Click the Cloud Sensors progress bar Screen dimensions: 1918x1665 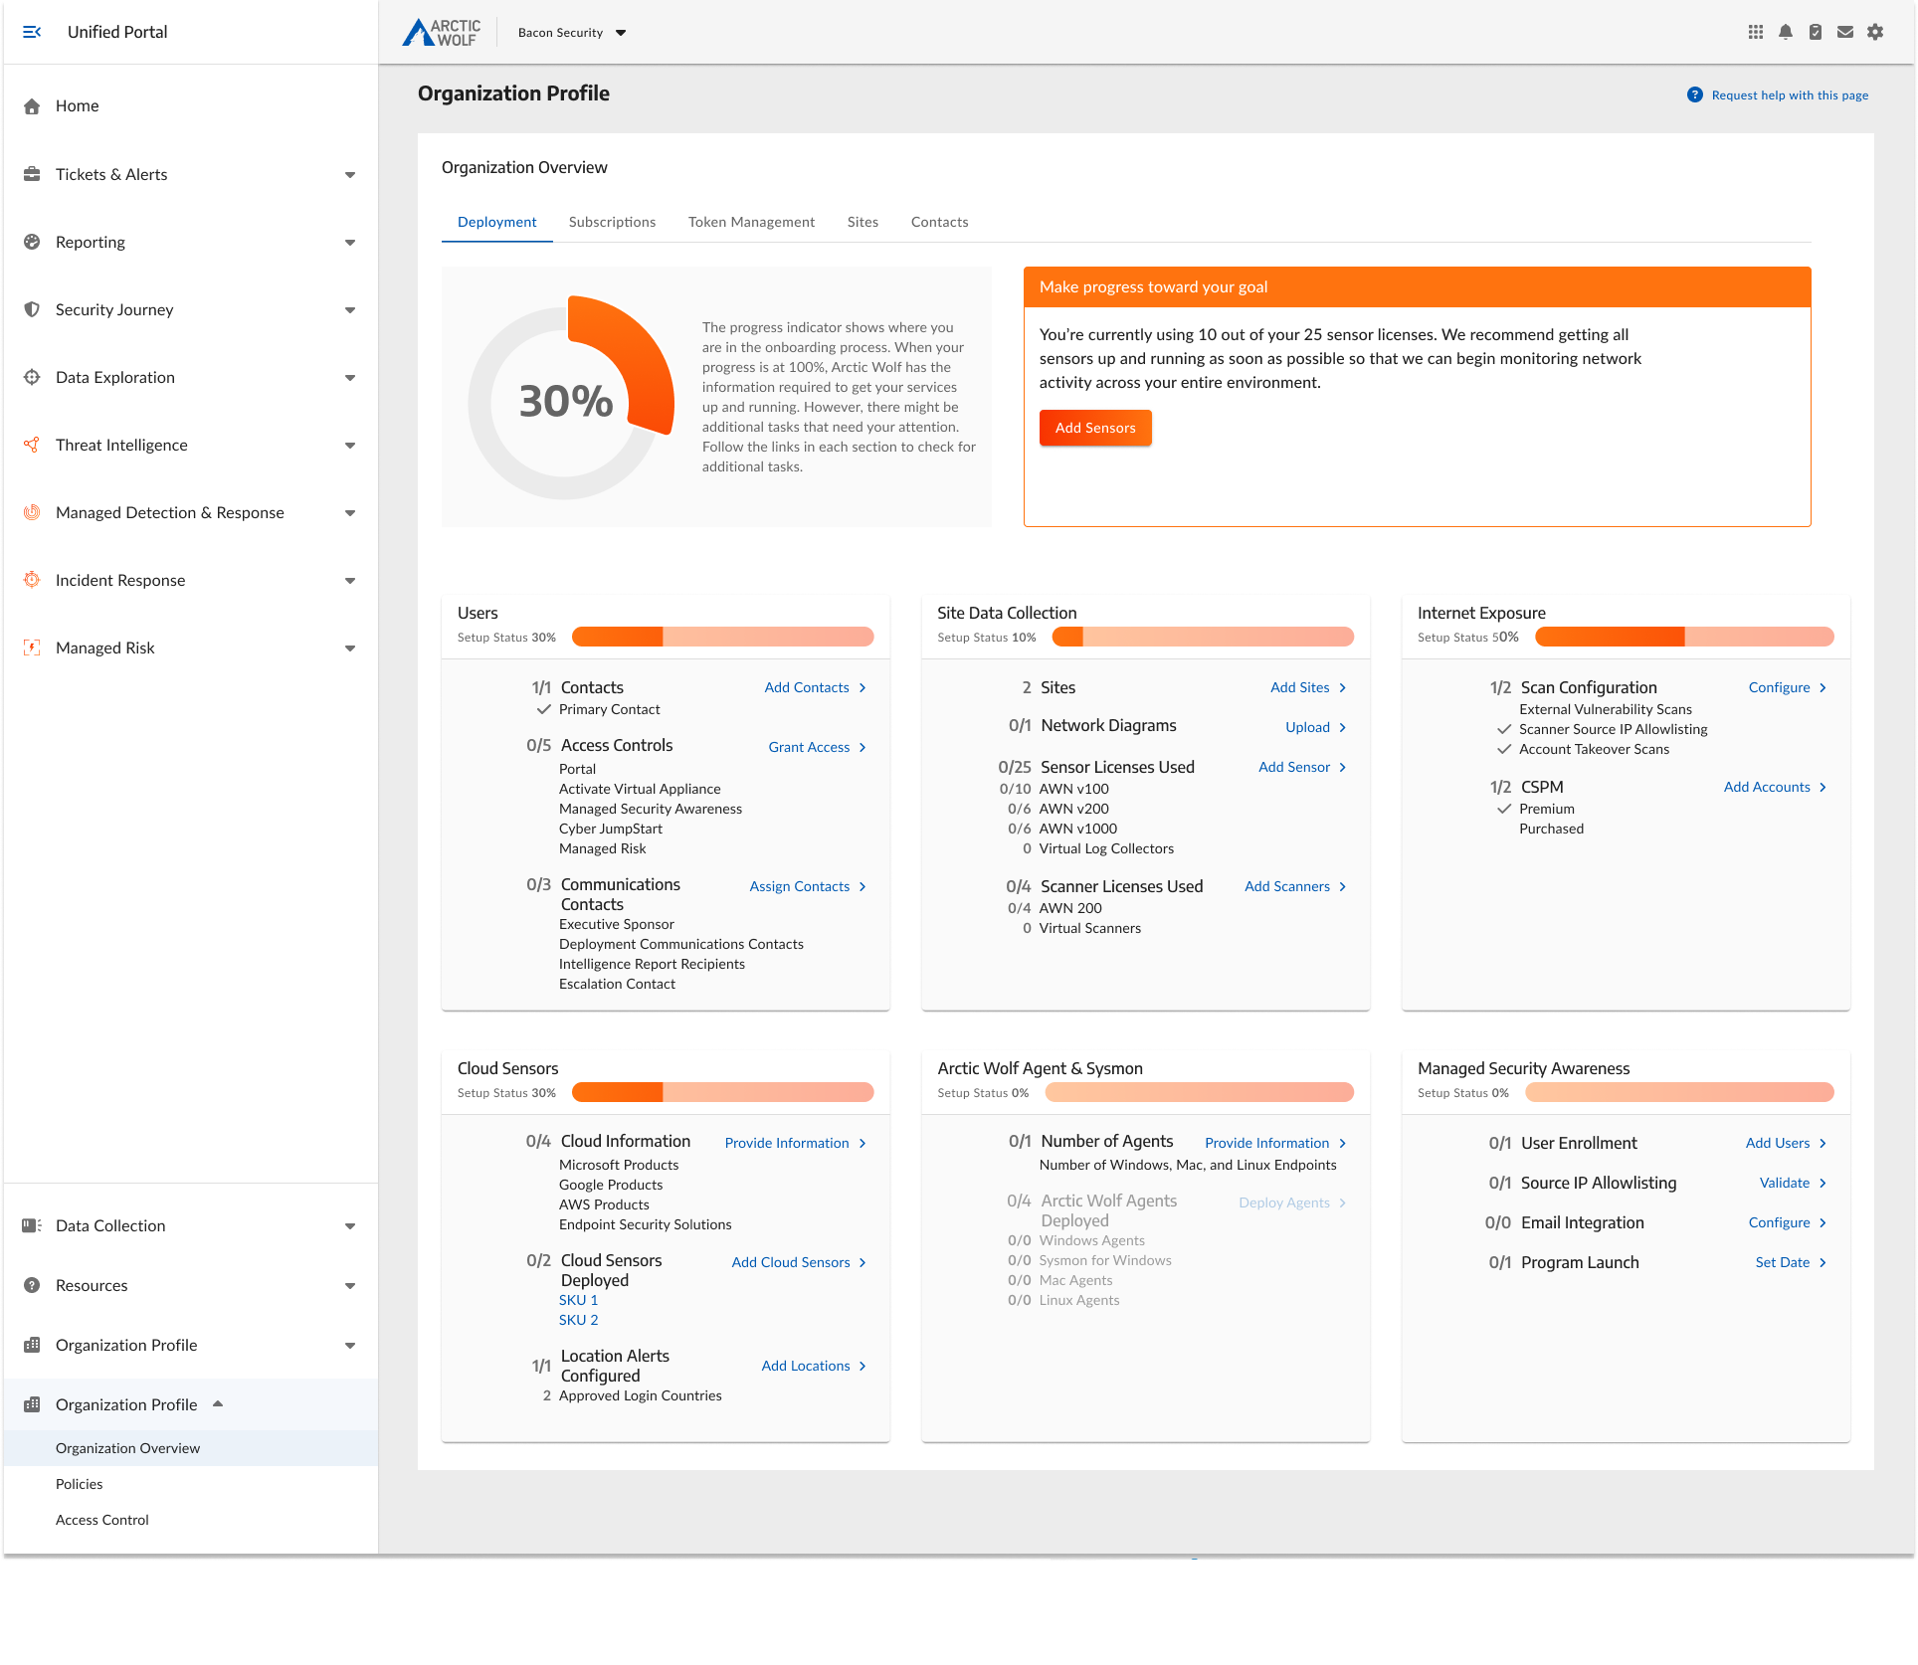[723, 1092]
